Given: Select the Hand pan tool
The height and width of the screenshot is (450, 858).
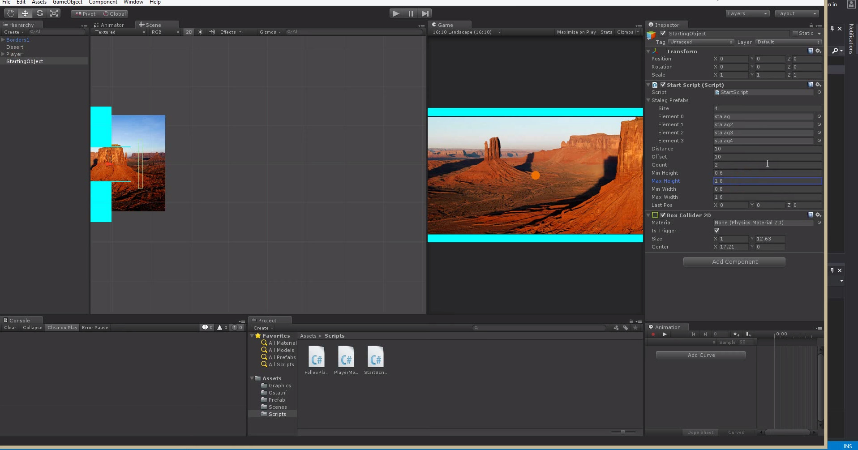Looking at the screenshot, I should [10, 13].
